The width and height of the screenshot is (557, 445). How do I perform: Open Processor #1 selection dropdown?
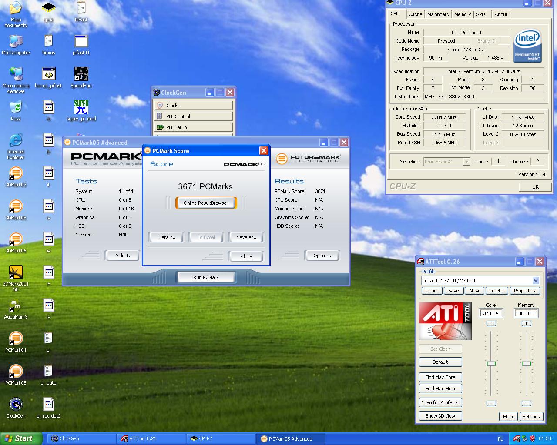click(447, 162)
